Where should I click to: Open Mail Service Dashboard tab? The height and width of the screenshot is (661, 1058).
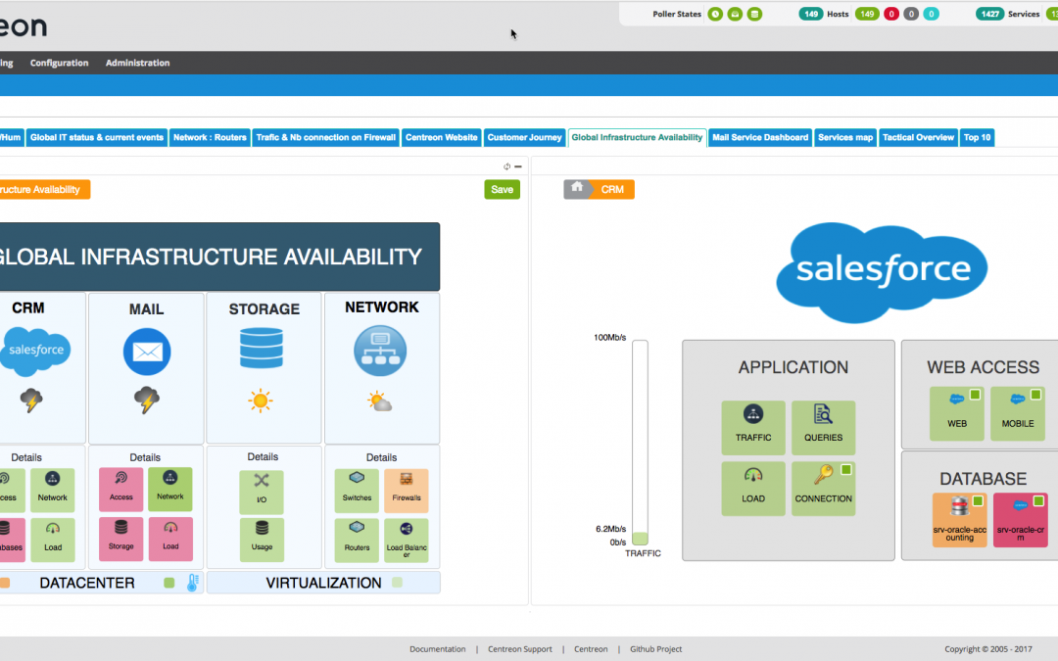(x=760, y=138)
